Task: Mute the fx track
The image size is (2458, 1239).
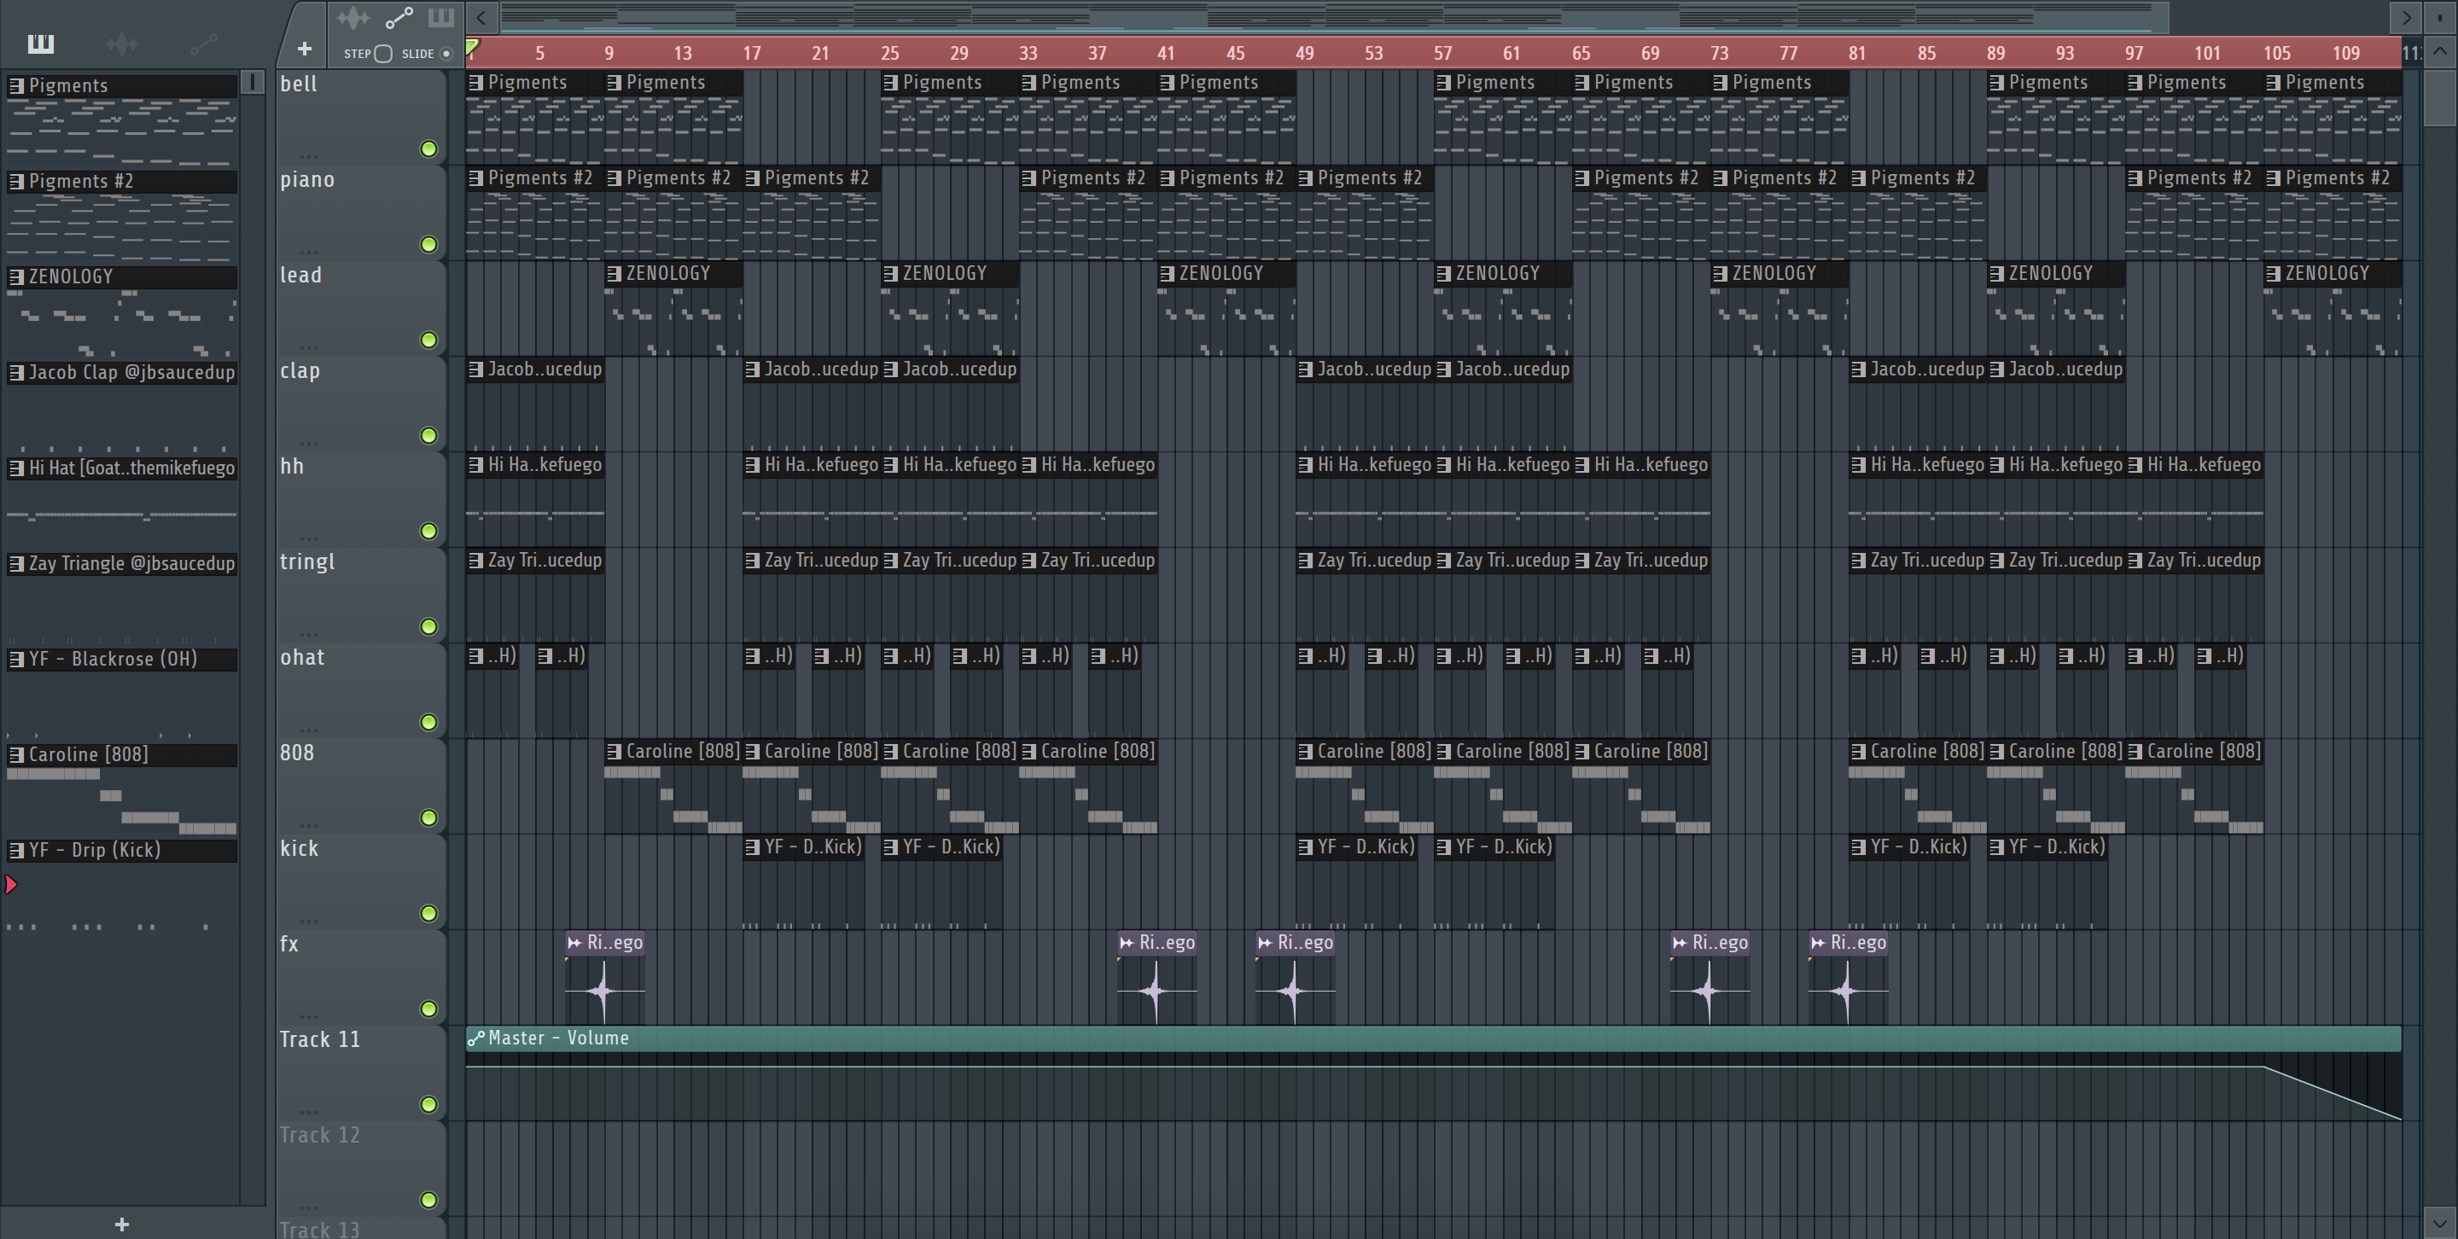Action: [x=429, y=1008]
